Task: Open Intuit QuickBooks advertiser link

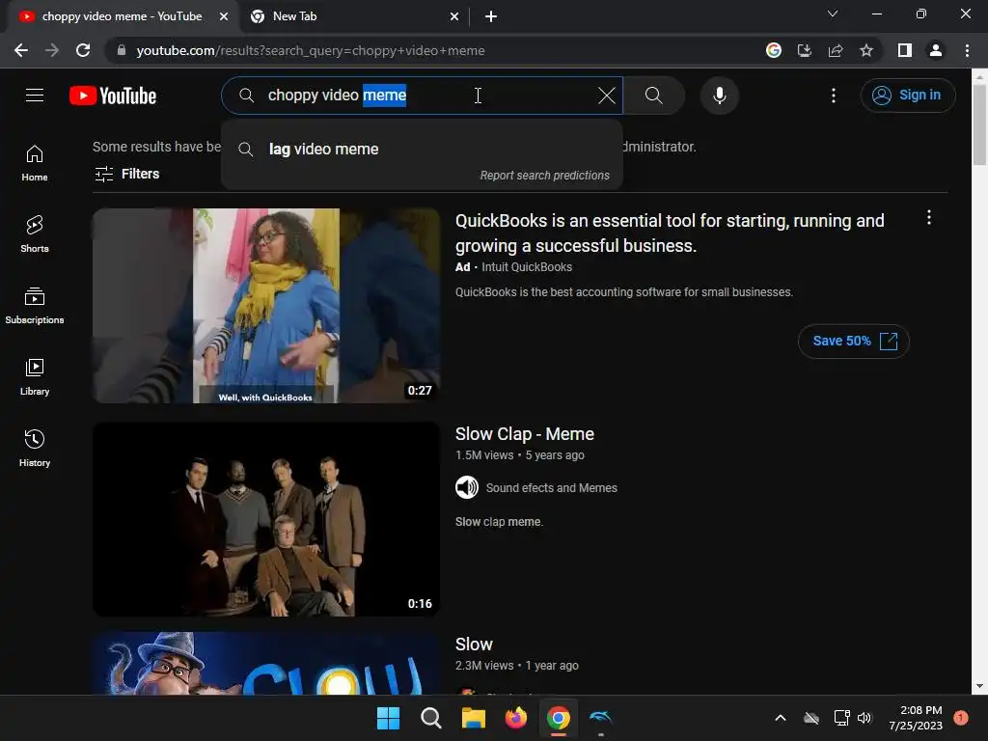Action: click(x=527, y=267)
